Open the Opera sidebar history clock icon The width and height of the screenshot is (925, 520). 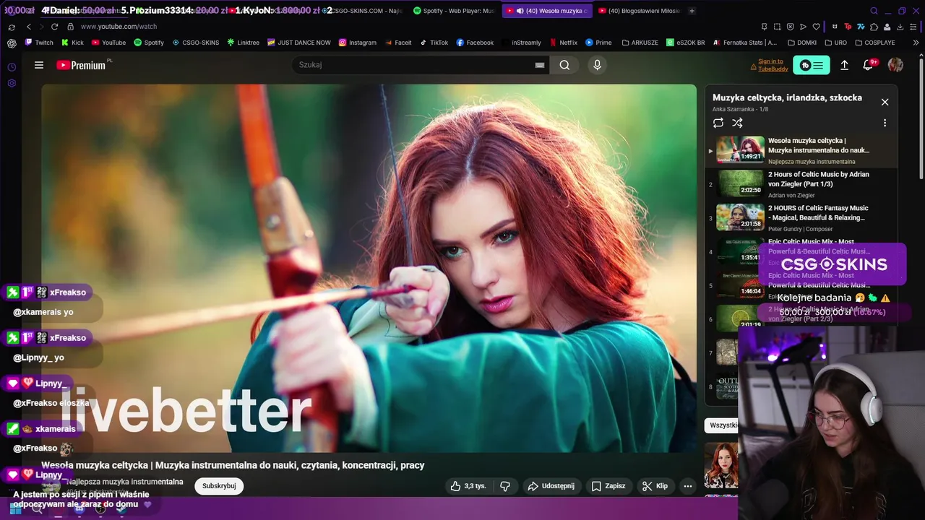point(12,67)
